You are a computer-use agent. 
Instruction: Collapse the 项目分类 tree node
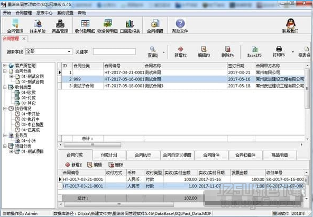(5, 146)
